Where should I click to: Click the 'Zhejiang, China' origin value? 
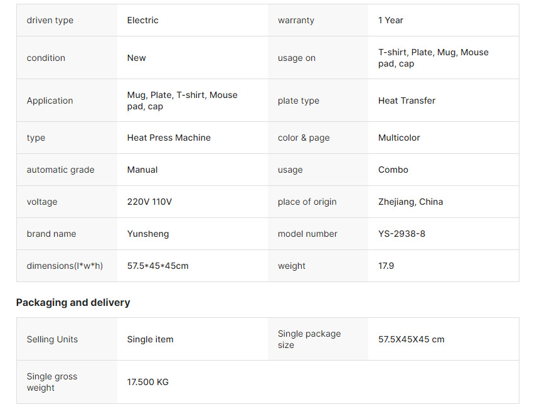coord(410,202)
